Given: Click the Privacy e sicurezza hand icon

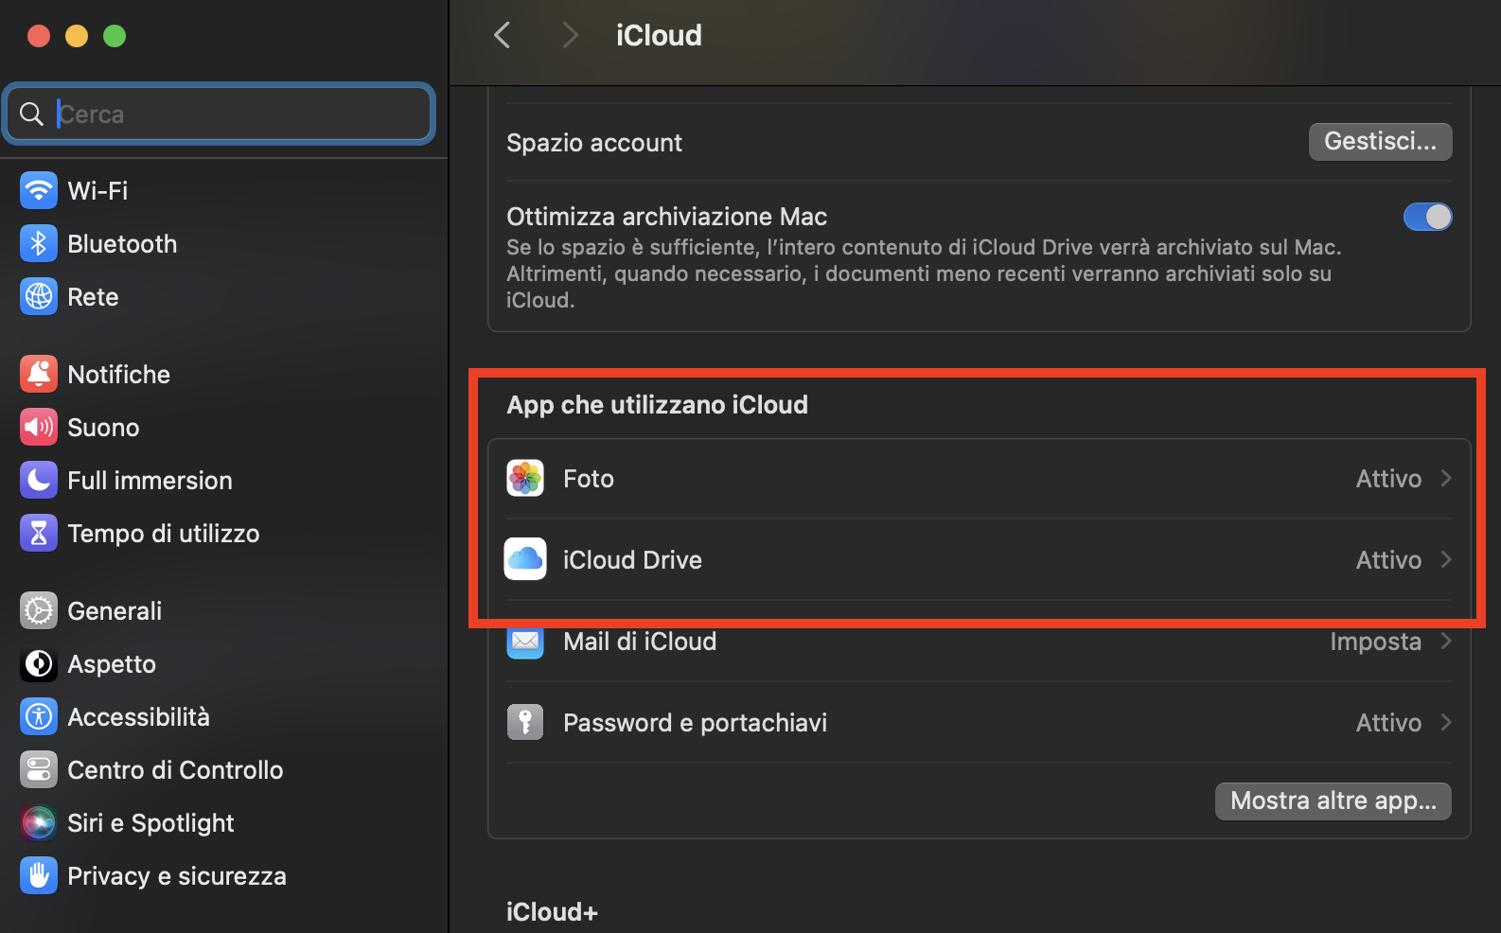Looking at the screenshot, I should 39,875.
